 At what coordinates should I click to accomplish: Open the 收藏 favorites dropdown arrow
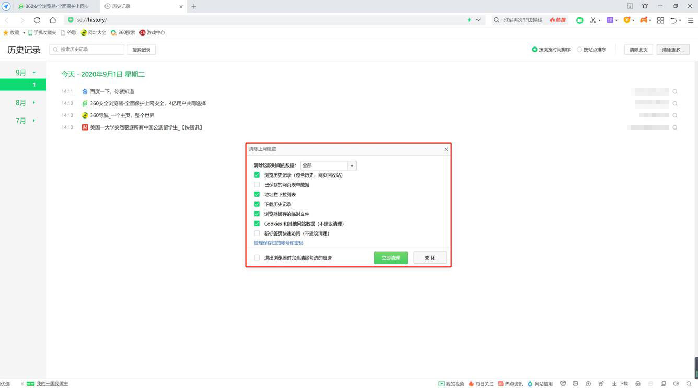tap(24, 33)
